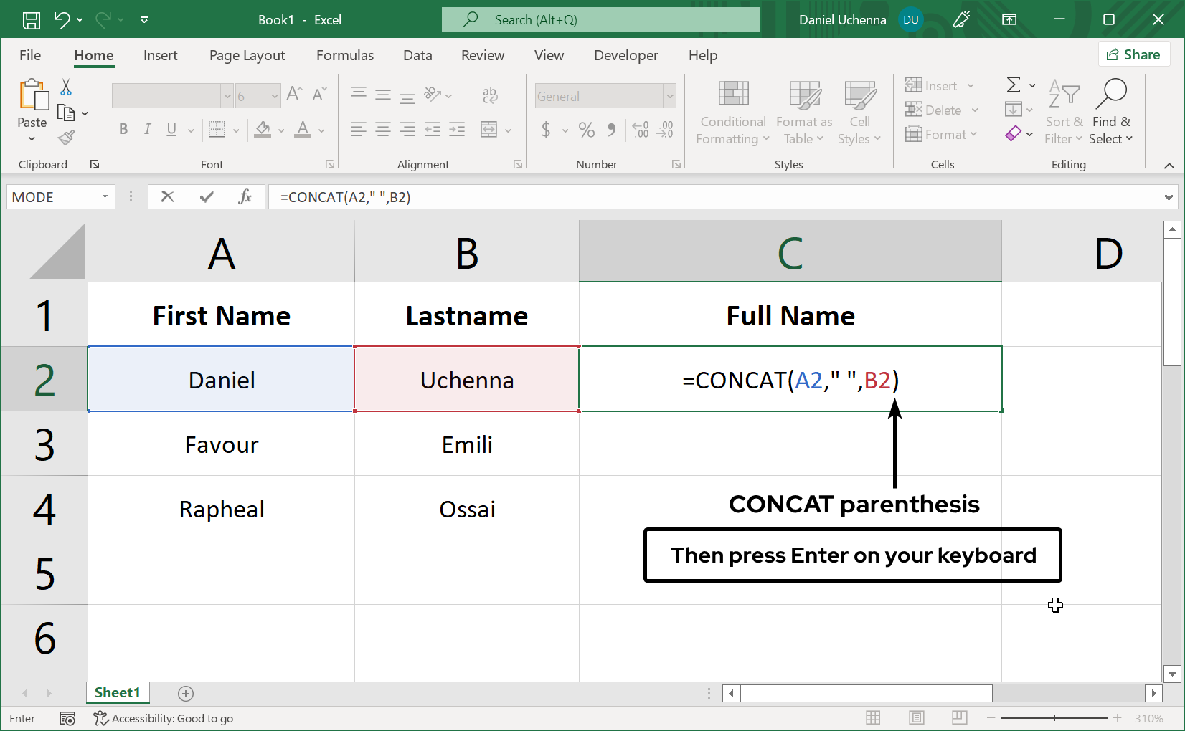
Task: Switch to the Formulas ribbon tab
Action: pyautogui.click(x=345, y=55)
